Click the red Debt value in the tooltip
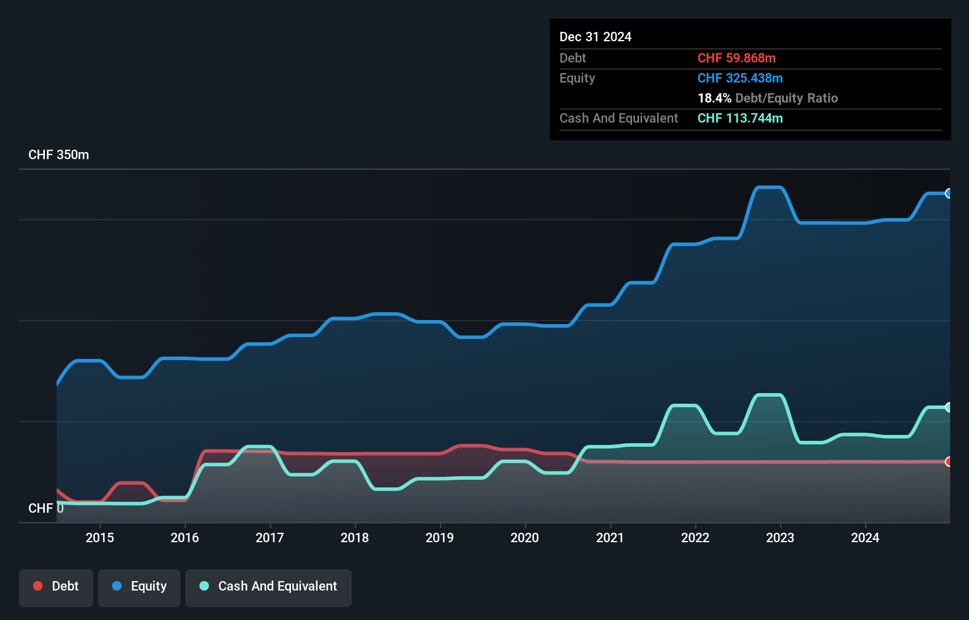The width and height of the screenshot is (969, 620). [x=737, y=58]
